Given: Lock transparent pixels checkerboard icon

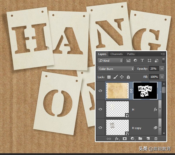Looking at the screenshot, I should click(110, 77).
